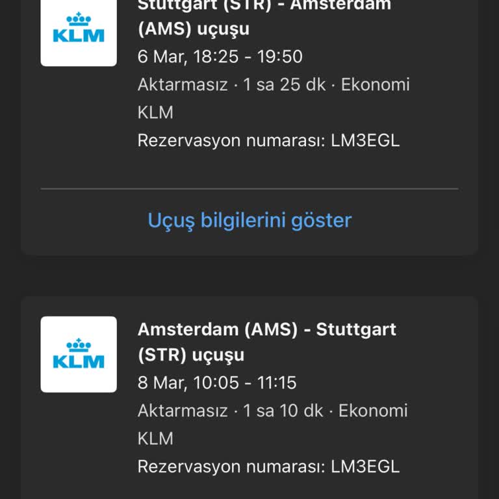Tap the KLM logo on the Stuttgart–Amsterdam flight
Image resolution: width=499 pixels, height=499 pixels.
pos(79,29)
